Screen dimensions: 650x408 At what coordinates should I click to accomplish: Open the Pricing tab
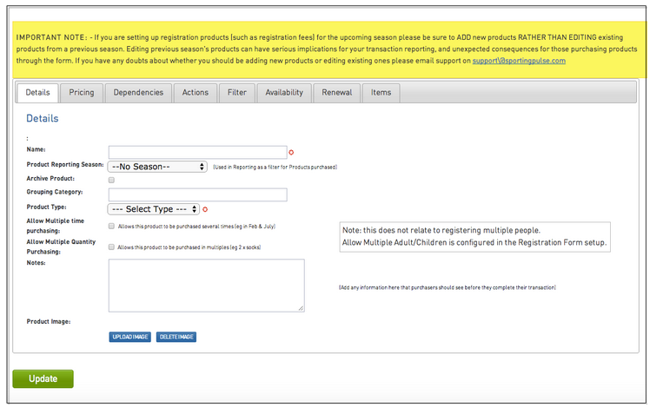tap(82, 92)
